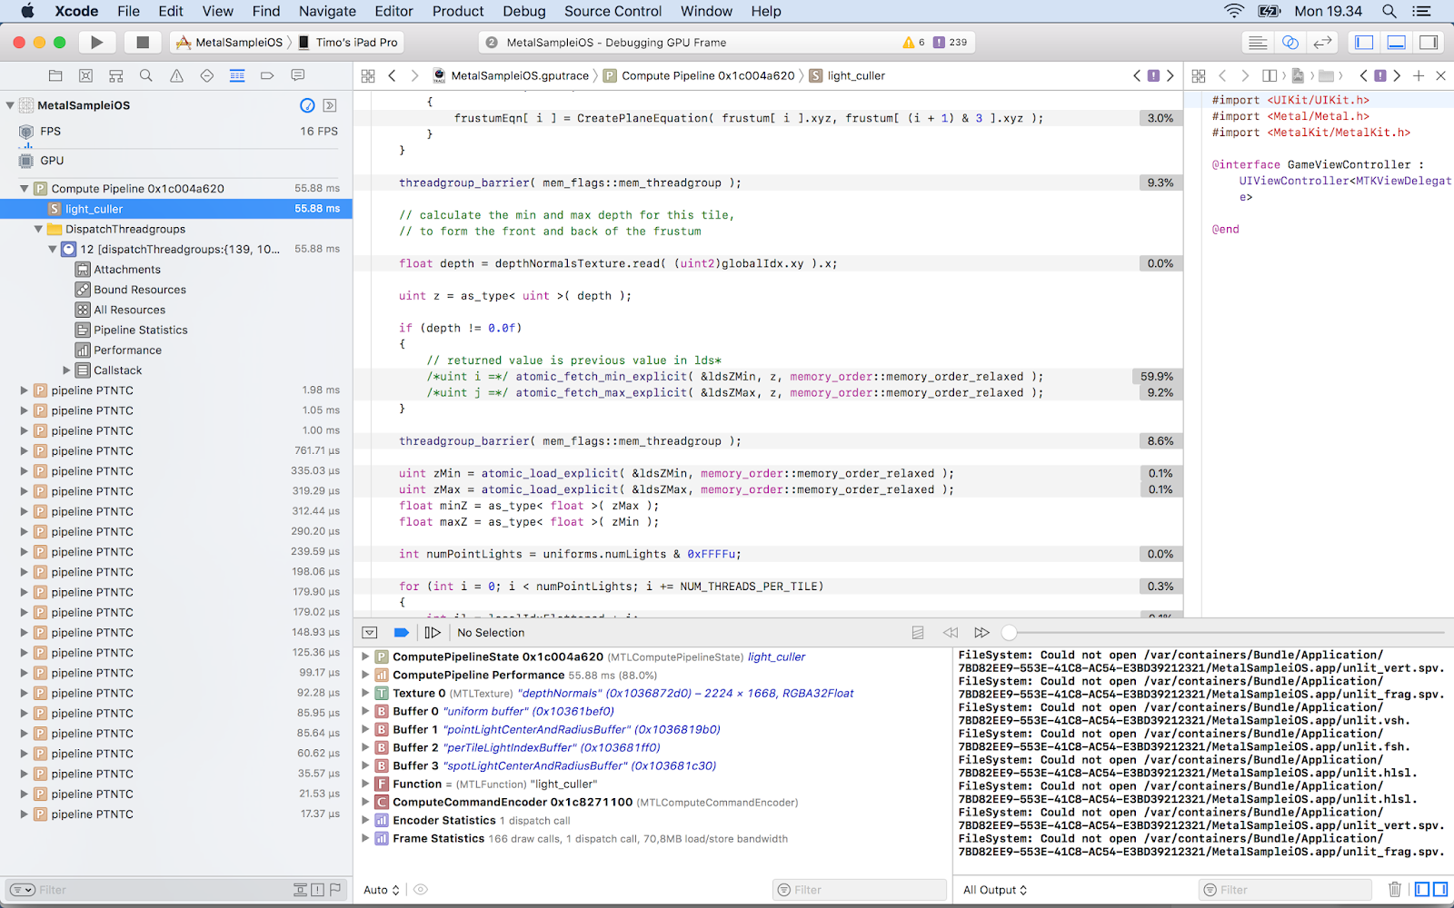1454x908 pixels.
Task: Open the test navigator diamond icon
Action: click(206, 76)
